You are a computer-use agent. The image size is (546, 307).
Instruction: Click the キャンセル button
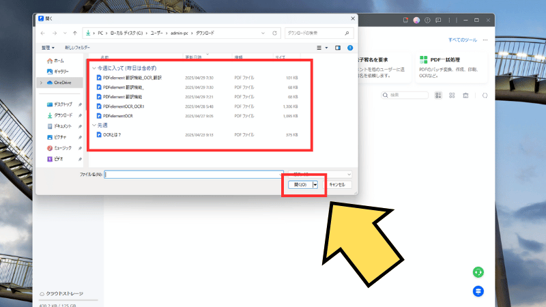[x=337, y=185]
